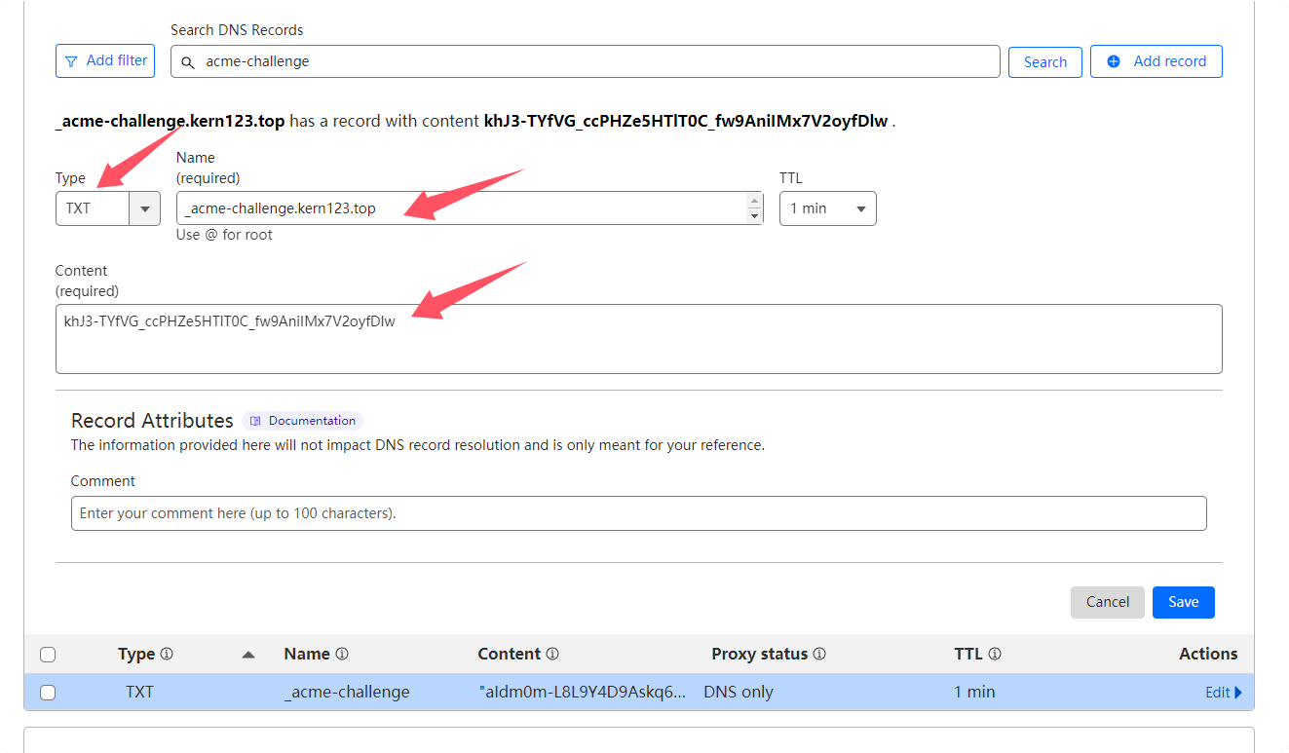This screenshot has height=753, width=1289.
Task: Open the record Type dropdown
Action: [145, 208]
